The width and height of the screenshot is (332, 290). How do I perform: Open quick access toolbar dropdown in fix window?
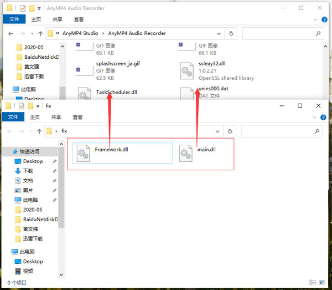[38, 106]
